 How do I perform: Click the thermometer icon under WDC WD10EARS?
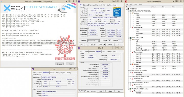[133, 72]
